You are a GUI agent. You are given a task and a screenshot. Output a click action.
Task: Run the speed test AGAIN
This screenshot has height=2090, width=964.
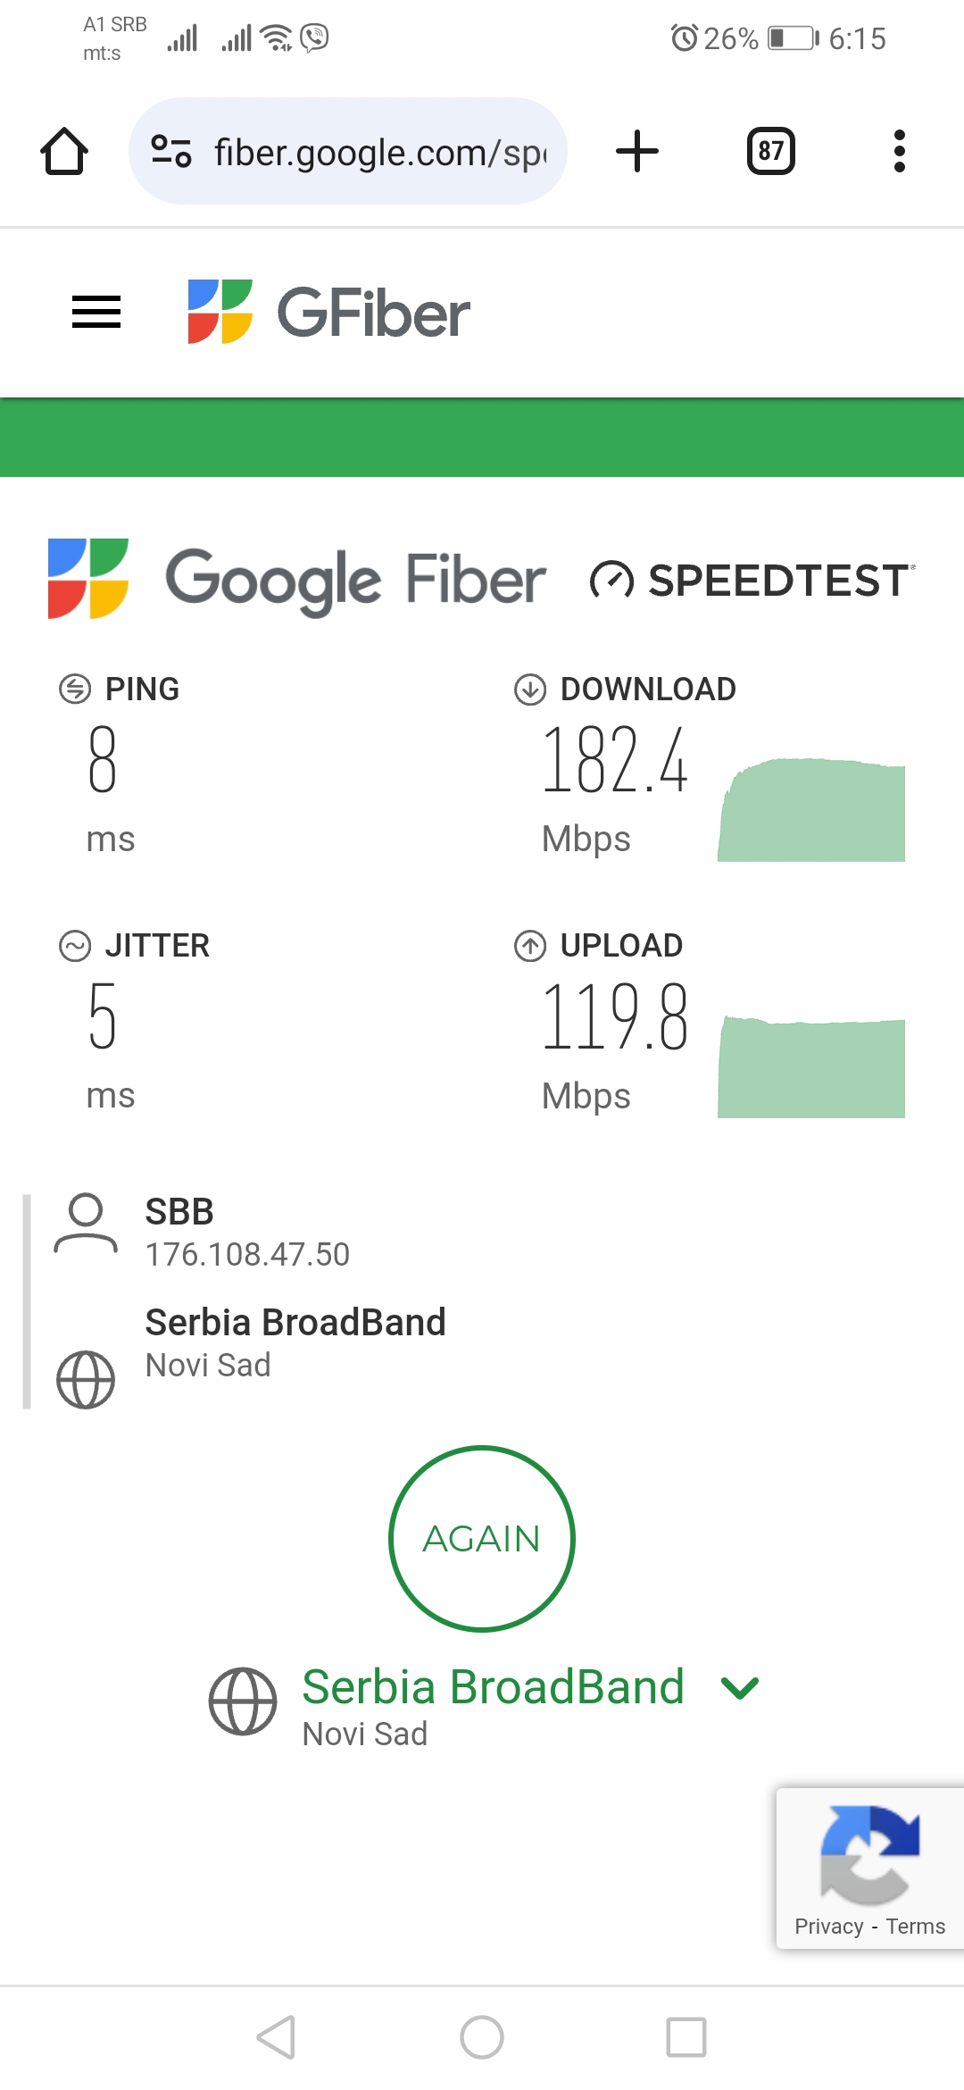click(x=482, y=1538)
